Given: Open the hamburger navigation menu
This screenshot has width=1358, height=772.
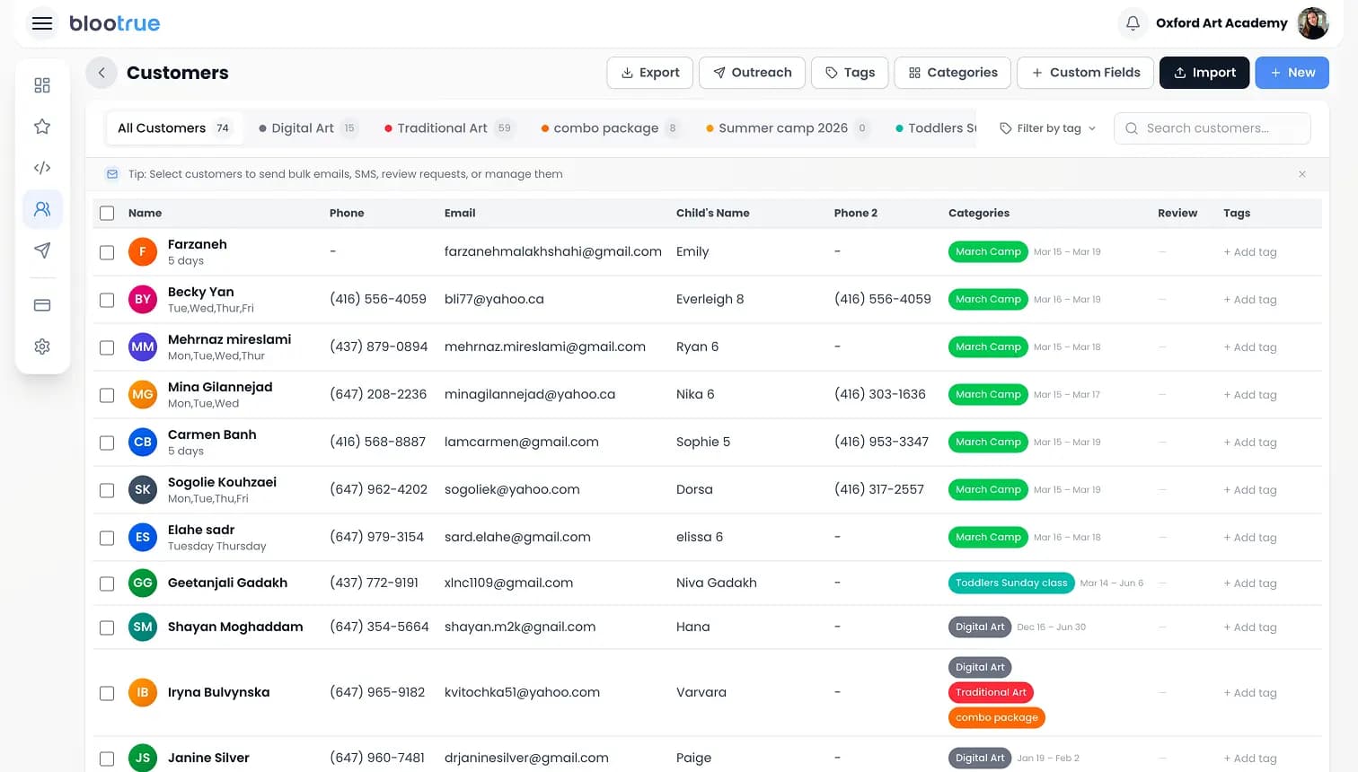Looking at the screenshot, I should coord(41,23).
